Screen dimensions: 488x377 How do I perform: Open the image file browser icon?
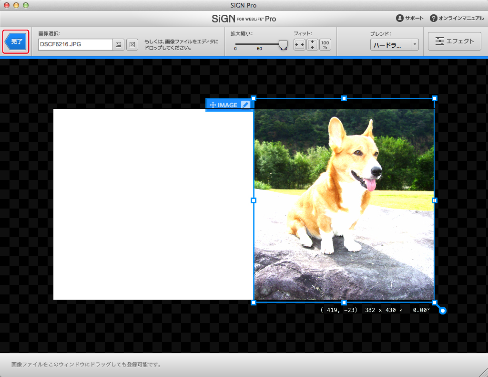119,44
